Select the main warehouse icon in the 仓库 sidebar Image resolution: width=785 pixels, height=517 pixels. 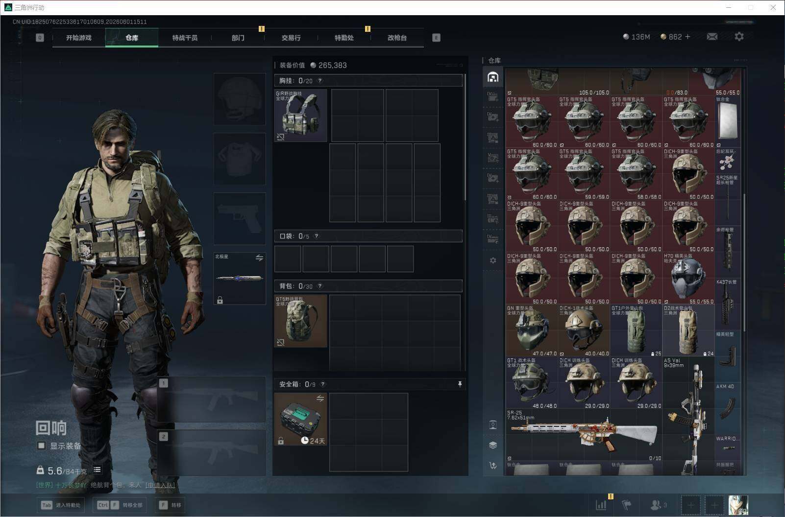tap(493, 77)
